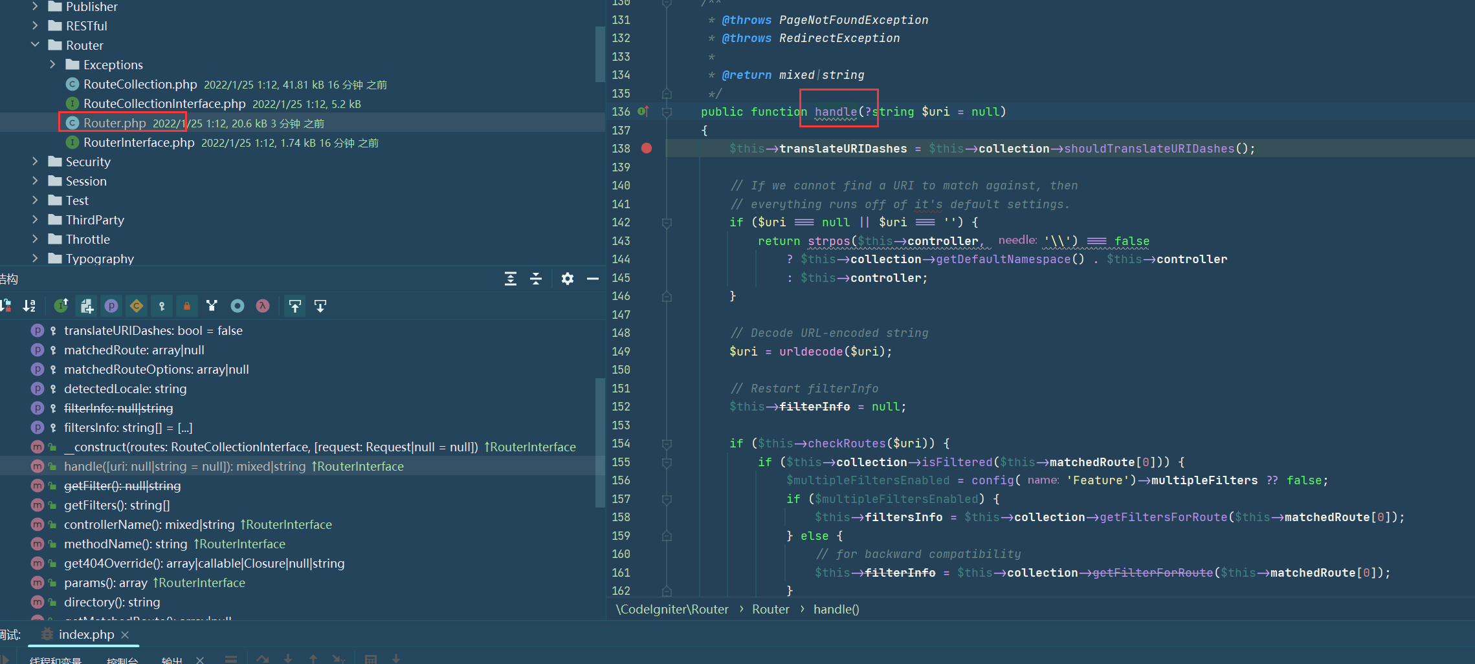Toggle Show Inherited members icon
Image resolution: width=1475 pixels, height=664 pixels.
click(x=61, y=306)
